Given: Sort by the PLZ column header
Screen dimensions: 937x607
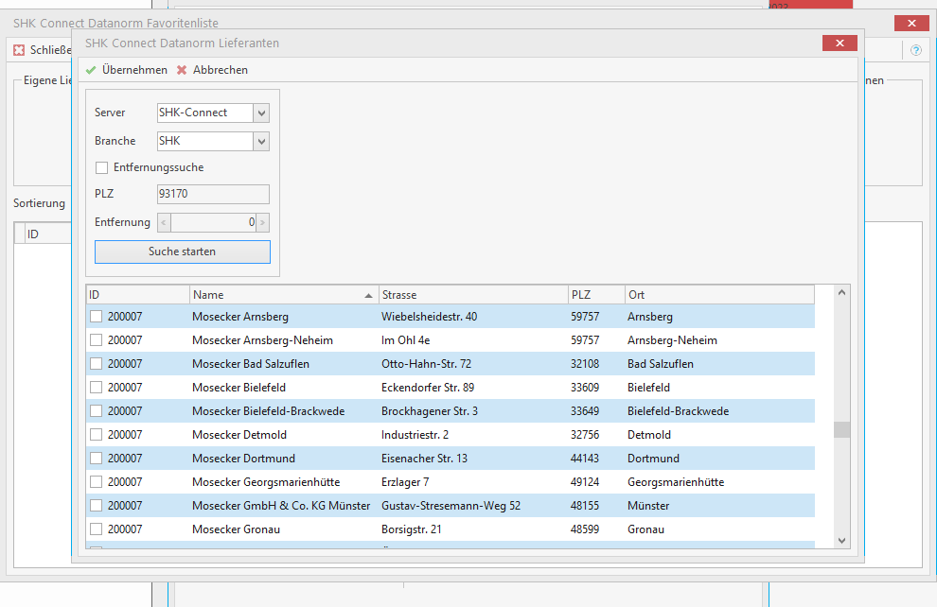Looking at the screenshot, I should coord(596,295).
